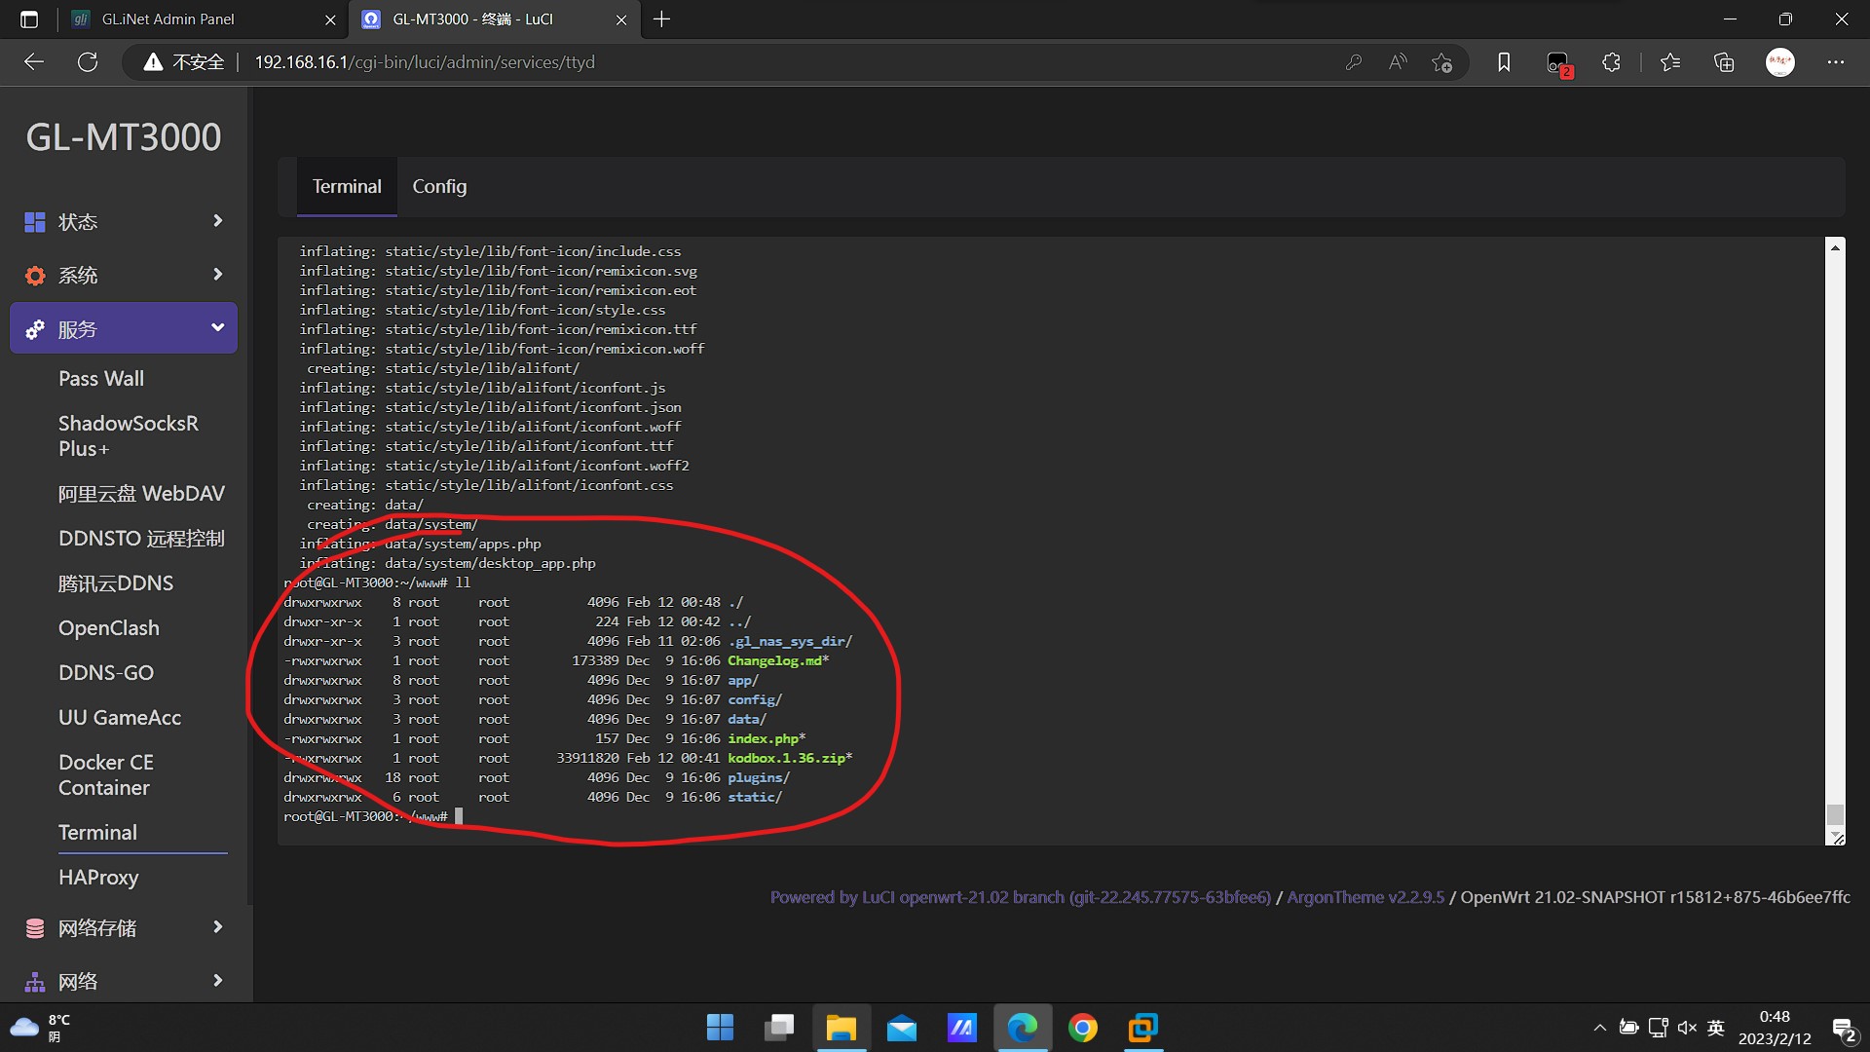Viewport: 1870px width, 1052px height.
Task: Open OpenClash in the services menu
Action: (x=108, y=628)
